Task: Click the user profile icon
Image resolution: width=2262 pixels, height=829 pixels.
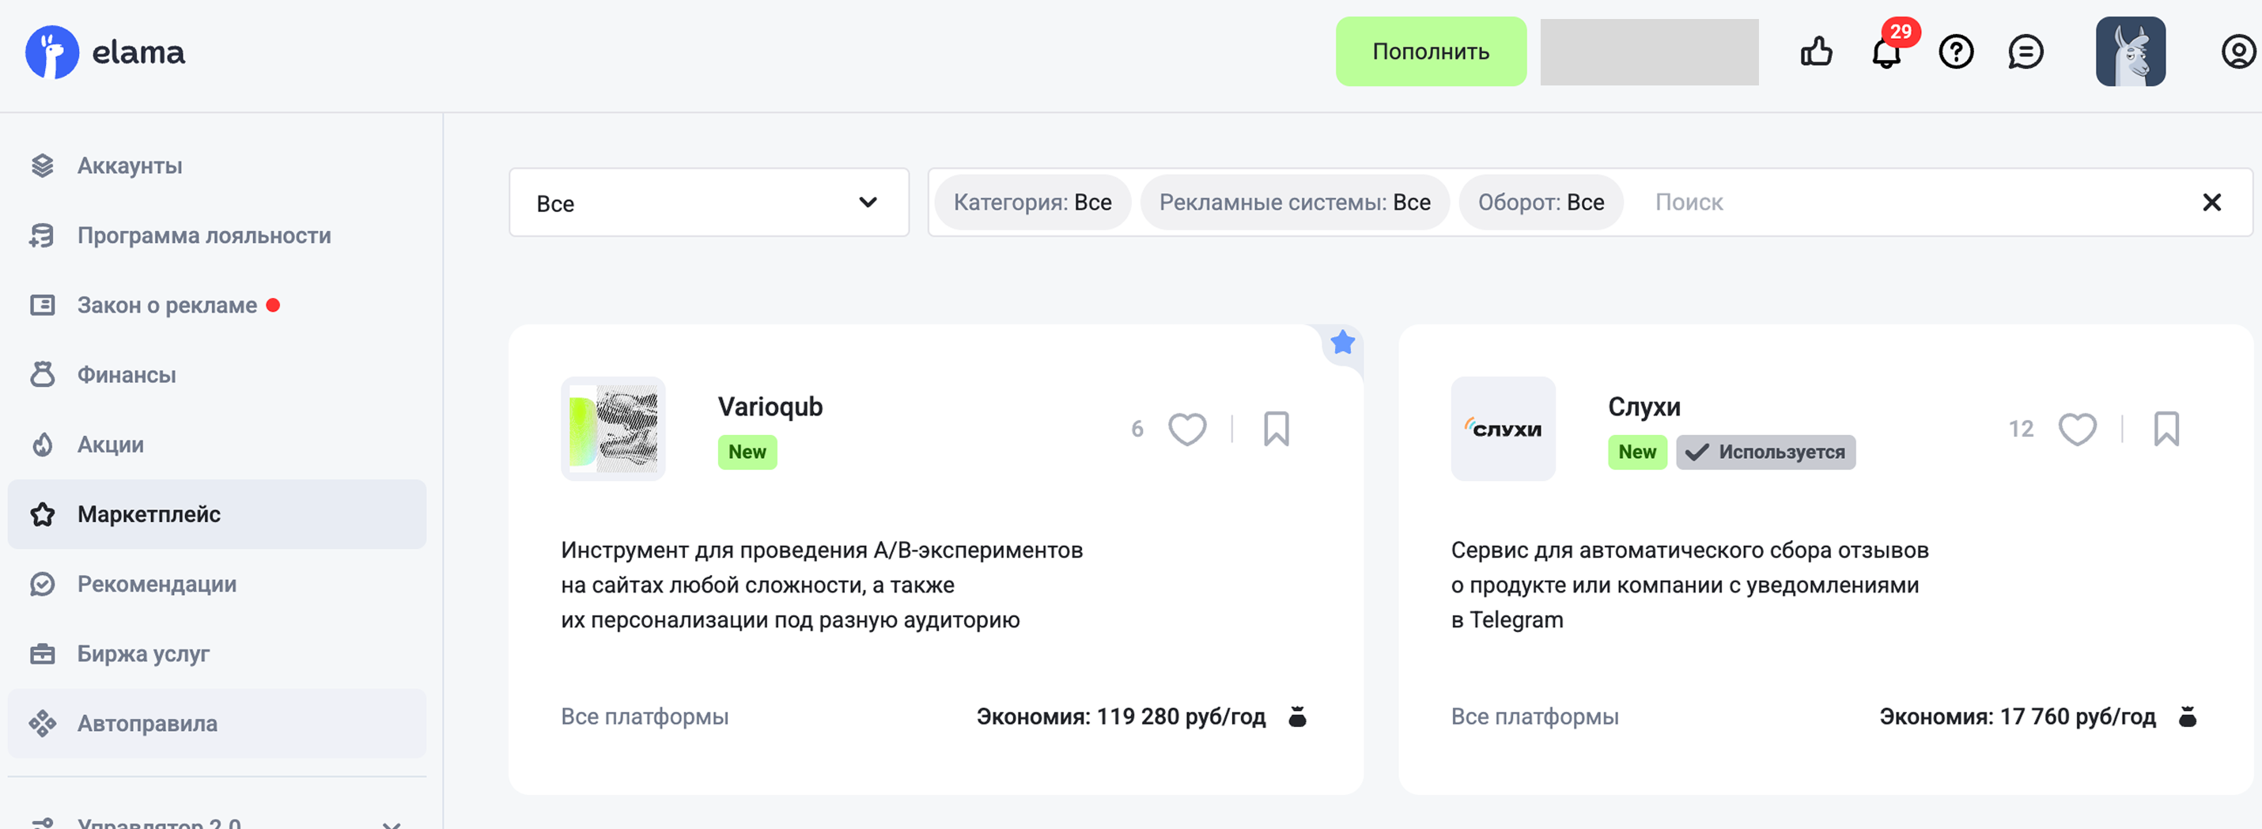Action: 2237,52
